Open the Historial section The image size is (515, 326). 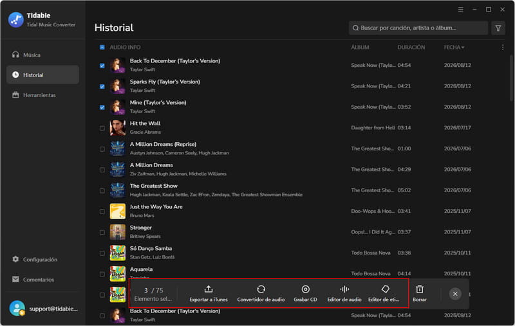[x=42, y=75]
